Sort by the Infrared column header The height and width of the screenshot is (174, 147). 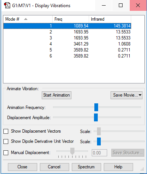point(110,19)
